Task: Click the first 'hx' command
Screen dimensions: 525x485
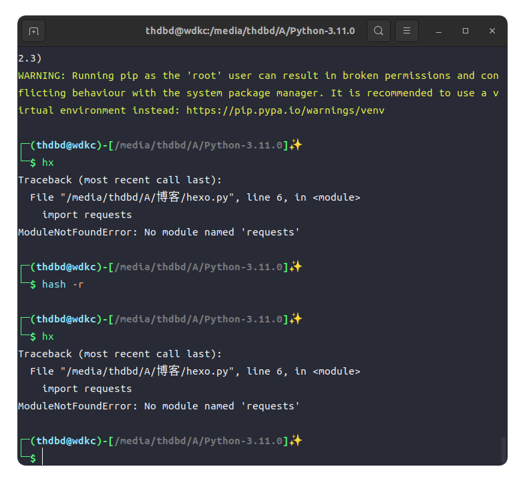Action: pos(48,163)
